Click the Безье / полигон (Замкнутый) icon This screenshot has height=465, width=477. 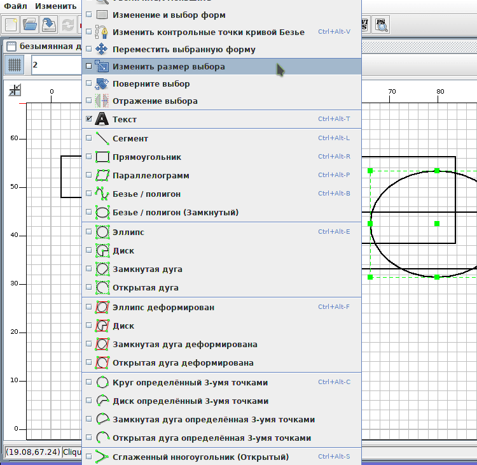(x=102, y=212)
